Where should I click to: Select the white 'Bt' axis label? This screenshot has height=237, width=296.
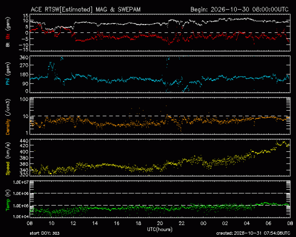[x=8, y=45]
